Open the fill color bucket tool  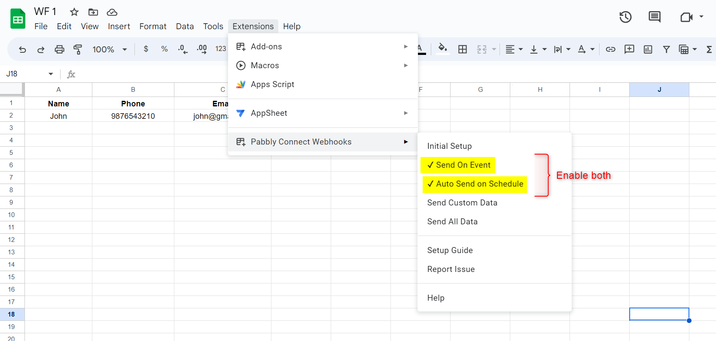pos(442,49)
